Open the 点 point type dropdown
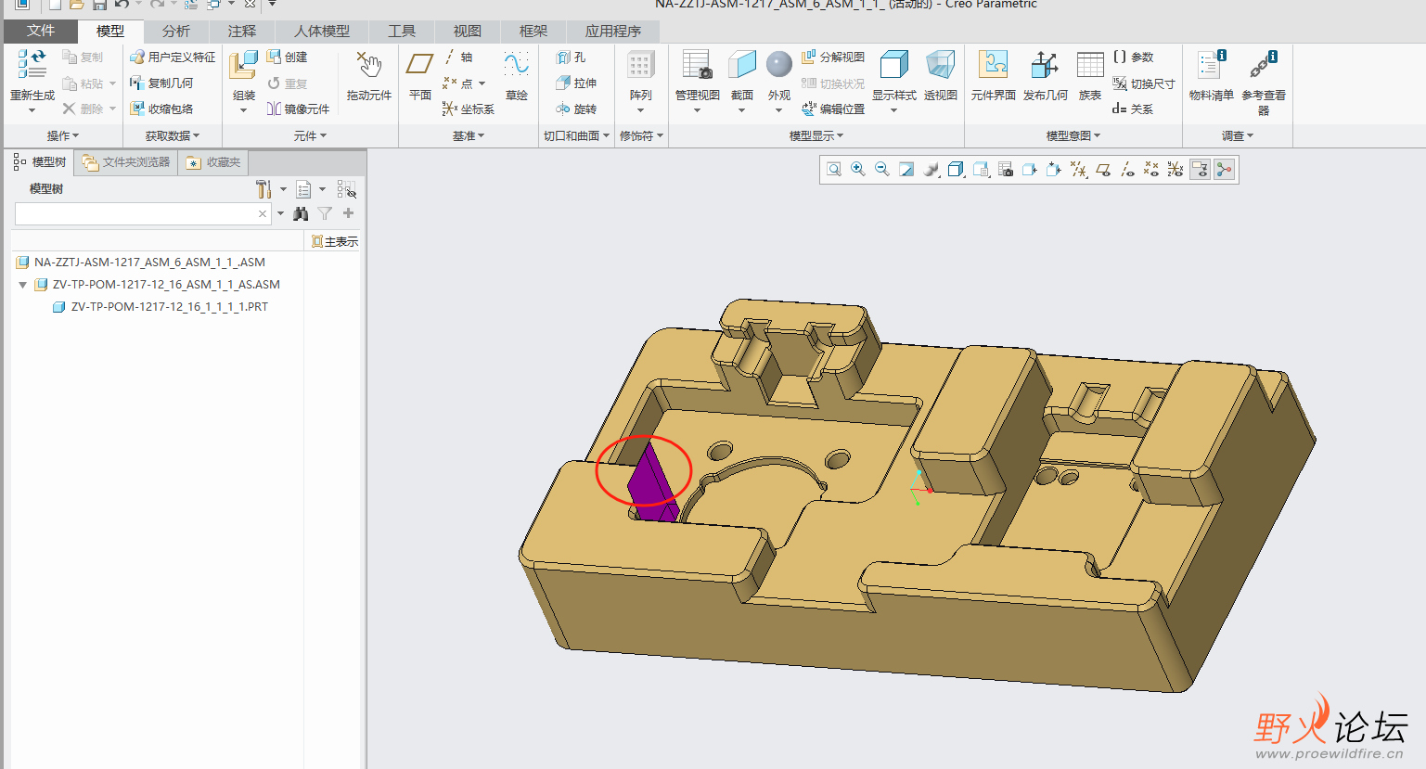This screenshot has width=1426, height=769. tap(482, 83)
